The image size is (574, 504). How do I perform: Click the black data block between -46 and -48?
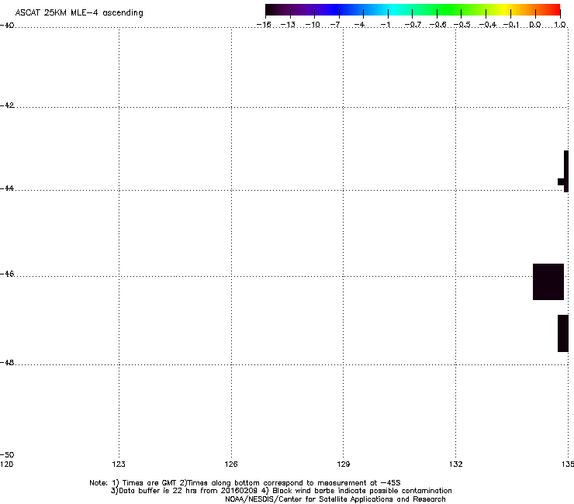point(563,333)
